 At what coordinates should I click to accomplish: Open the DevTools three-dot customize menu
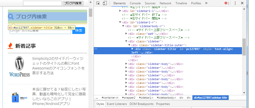(235, 3)
